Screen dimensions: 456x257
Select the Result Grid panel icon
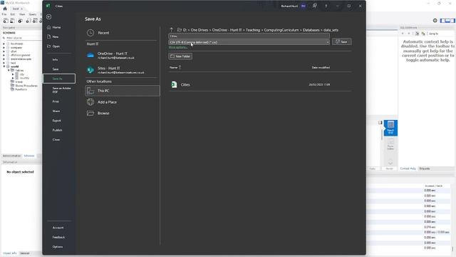pos(390,128)
